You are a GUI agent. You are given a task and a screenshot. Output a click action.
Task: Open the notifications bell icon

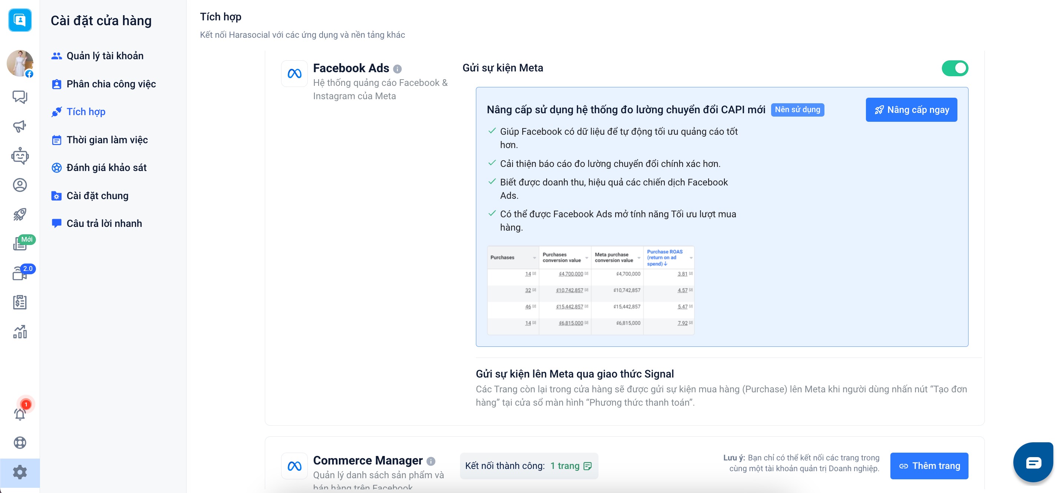click(20, 414)
